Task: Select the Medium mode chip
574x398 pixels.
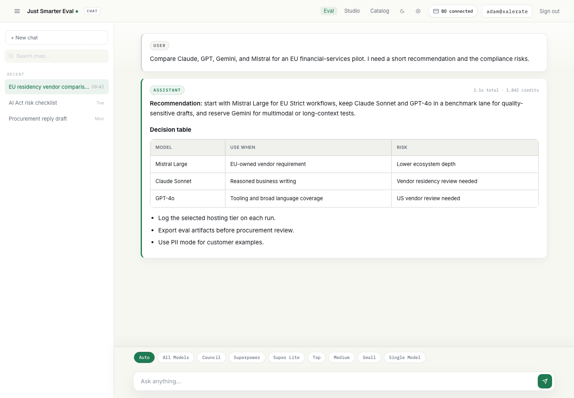Action: 342,357
